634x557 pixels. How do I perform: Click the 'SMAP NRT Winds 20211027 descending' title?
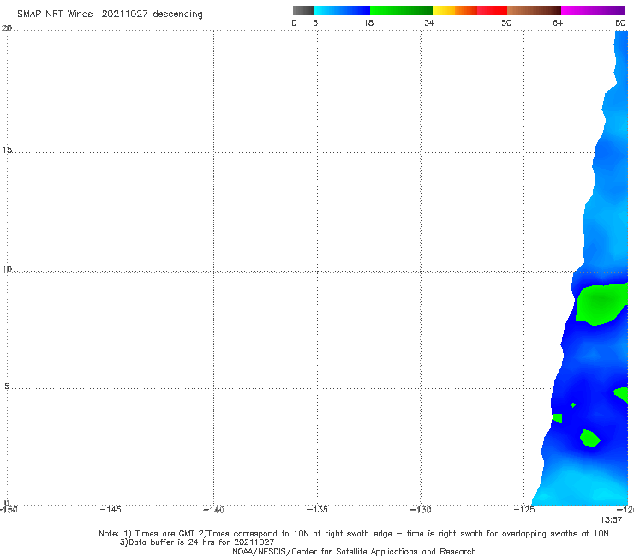click(x=110, y=15)
